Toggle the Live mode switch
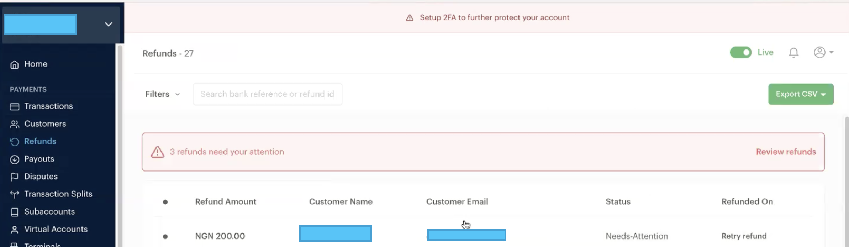The height and width of the screenshot is (247, 849). [740, 53]
